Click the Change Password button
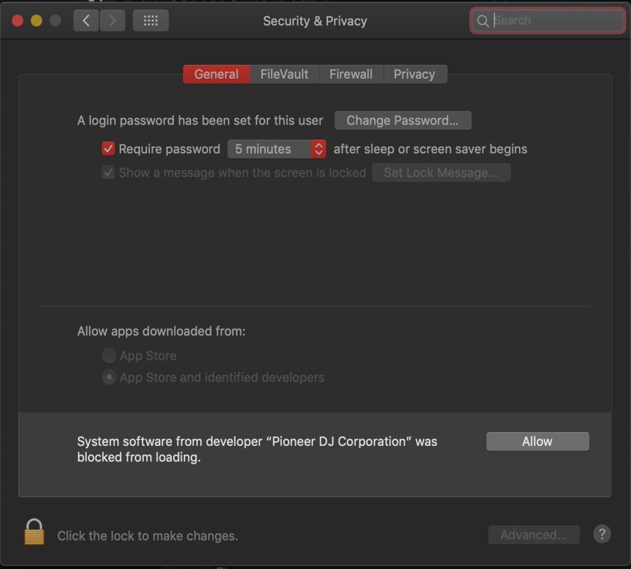 (x=403, y=120)
